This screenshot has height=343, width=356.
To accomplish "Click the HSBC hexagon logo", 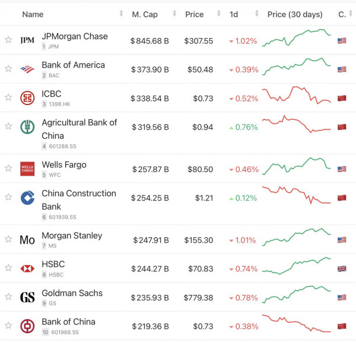I will [x=27, y=268].
